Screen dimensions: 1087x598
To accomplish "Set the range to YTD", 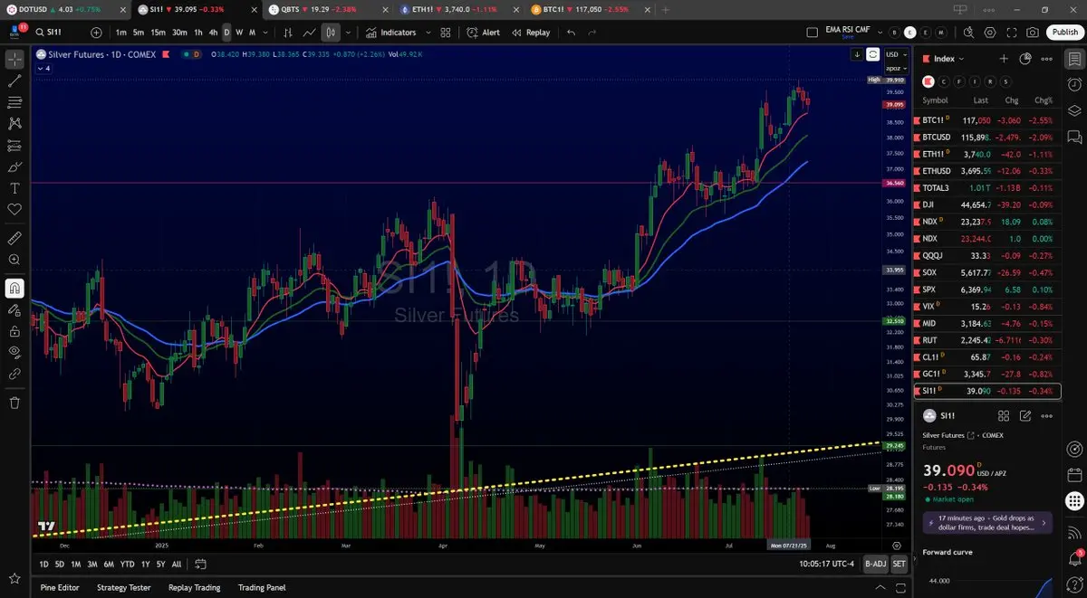I will [x=127, y=565].
